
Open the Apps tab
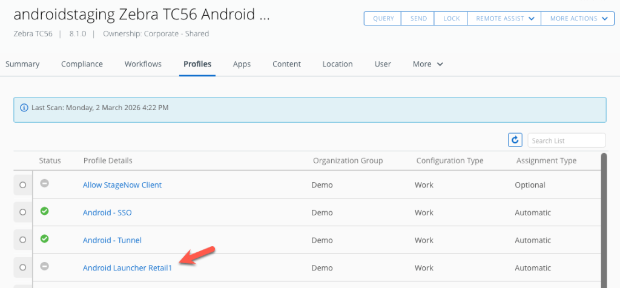242,64
